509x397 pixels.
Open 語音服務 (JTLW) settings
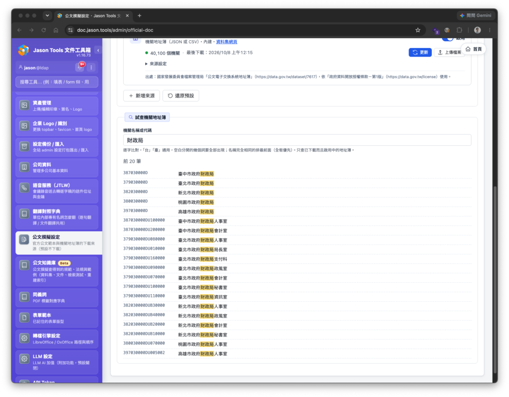[57, 191]
